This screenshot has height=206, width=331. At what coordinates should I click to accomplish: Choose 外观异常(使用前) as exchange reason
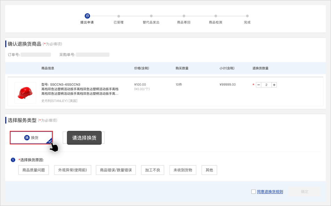72,170
